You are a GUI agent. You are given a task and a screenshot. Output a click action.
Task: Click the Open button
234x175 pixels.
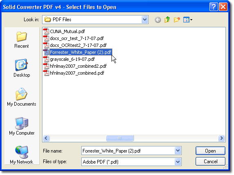point(210,151)
